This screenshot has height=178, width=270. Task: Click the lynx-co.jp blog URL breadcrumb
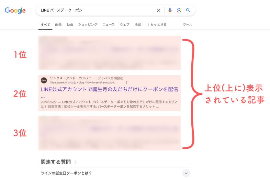pos(83,82)
